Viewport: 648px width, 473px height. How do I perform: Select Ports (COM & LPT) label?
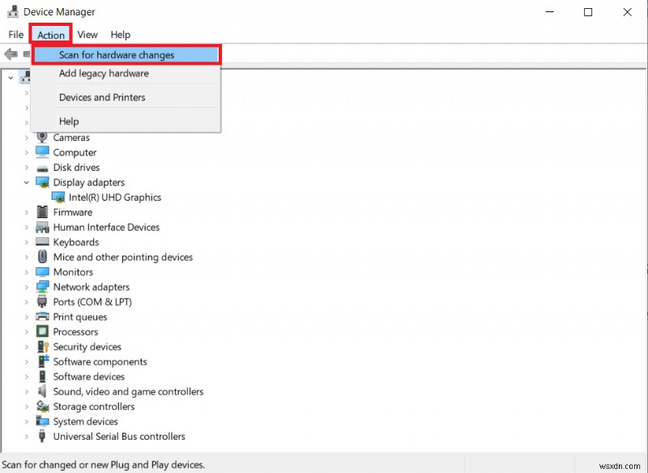92,302
